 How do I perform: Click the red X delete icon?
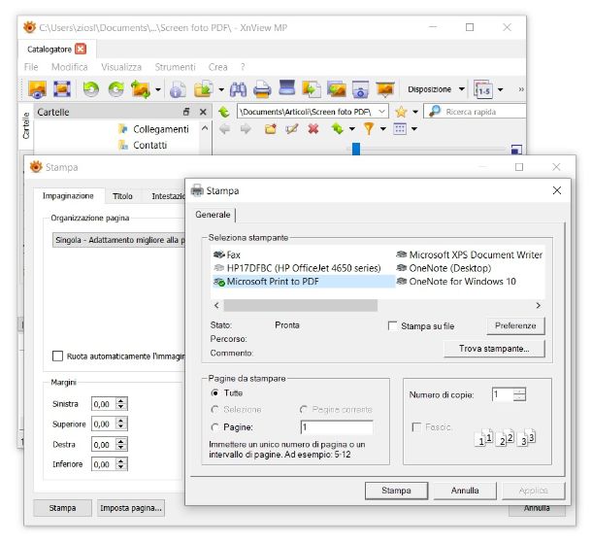[x=313, y=129]
